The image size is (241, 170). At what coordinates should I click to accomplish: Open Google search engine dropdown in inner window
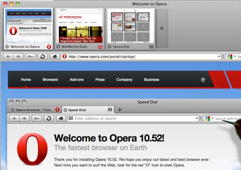pos(212,118)
